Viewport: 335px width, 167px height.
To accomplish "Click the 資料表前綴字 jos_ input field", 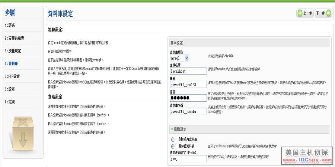I will (188, 158).
